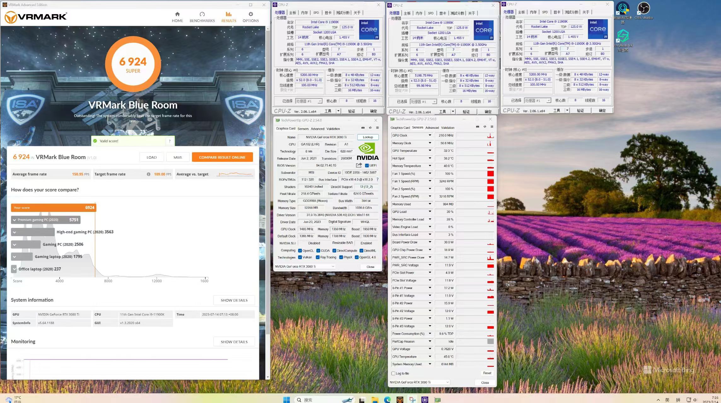Screen dimensions: 721x403
Task: Open GPU-Z taskbar icon
Action: (437, 400)
